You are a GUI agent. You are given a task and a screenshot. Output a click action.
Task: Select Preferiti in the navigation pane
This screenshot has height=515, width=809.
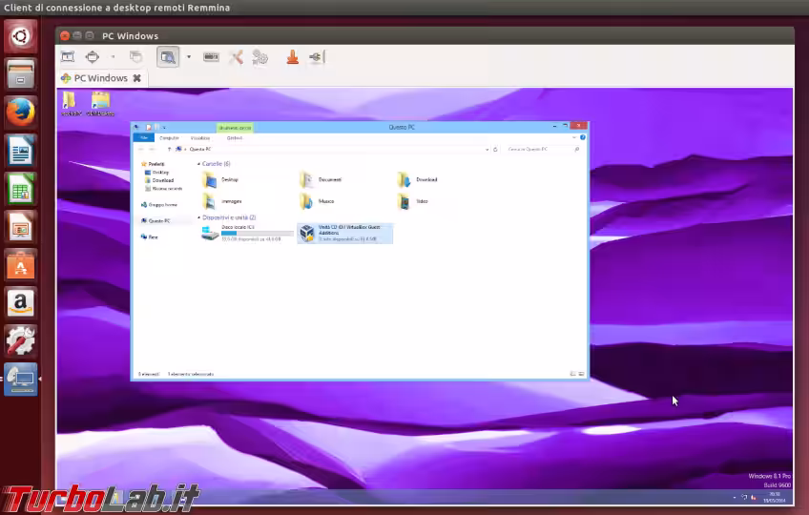click(x=153, y=164)
